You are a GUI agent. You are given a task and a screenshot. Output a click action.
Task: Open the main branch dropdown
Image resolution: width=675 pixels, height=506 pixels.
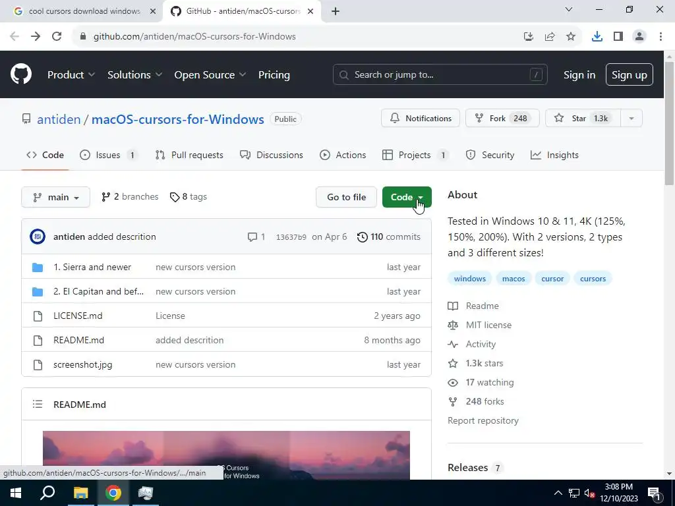(55, 197)
